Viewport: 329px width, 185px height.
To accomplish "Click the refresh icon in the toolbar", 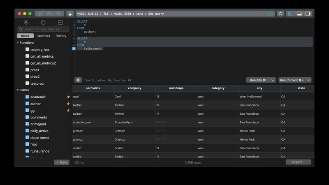I will [280, 14].
